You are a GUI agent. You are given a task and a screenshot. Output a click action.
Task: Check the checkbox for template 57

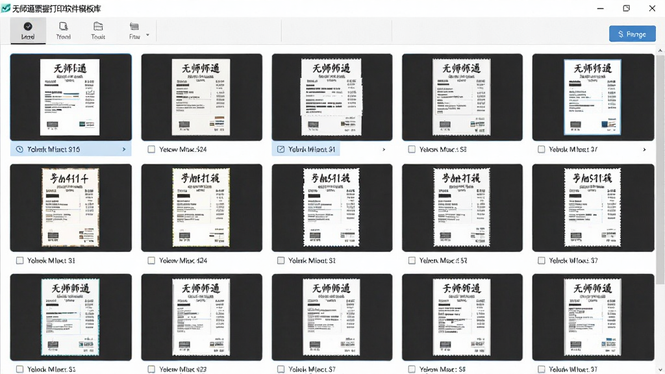(411, 260)
